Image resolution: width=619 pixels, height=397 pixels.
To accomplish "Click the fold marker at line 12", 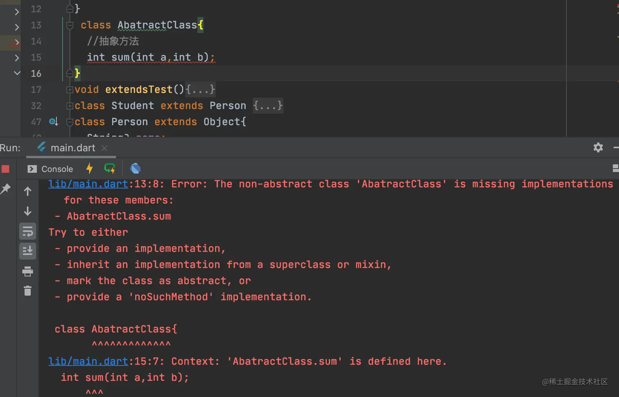I will pos(70,9).
